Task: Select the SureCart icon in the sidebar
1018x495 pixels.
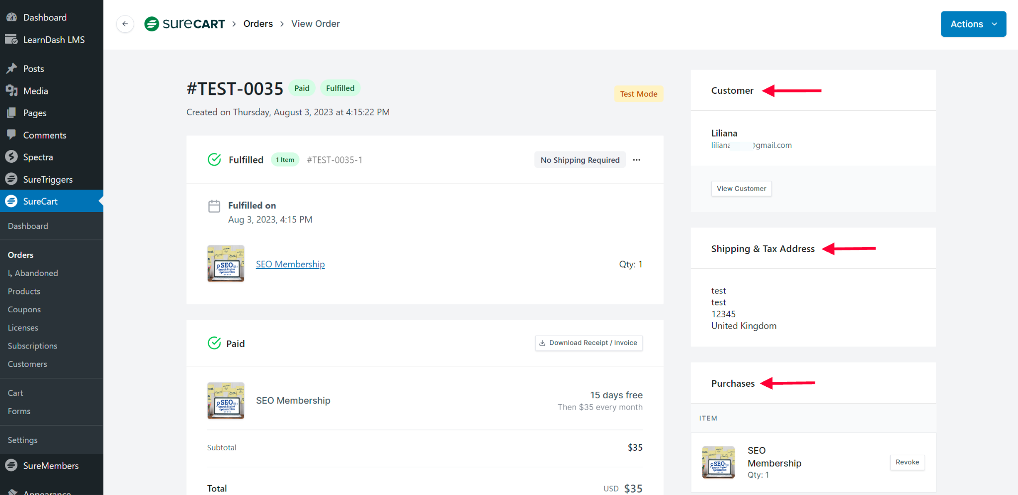Action: pos(11,201)
